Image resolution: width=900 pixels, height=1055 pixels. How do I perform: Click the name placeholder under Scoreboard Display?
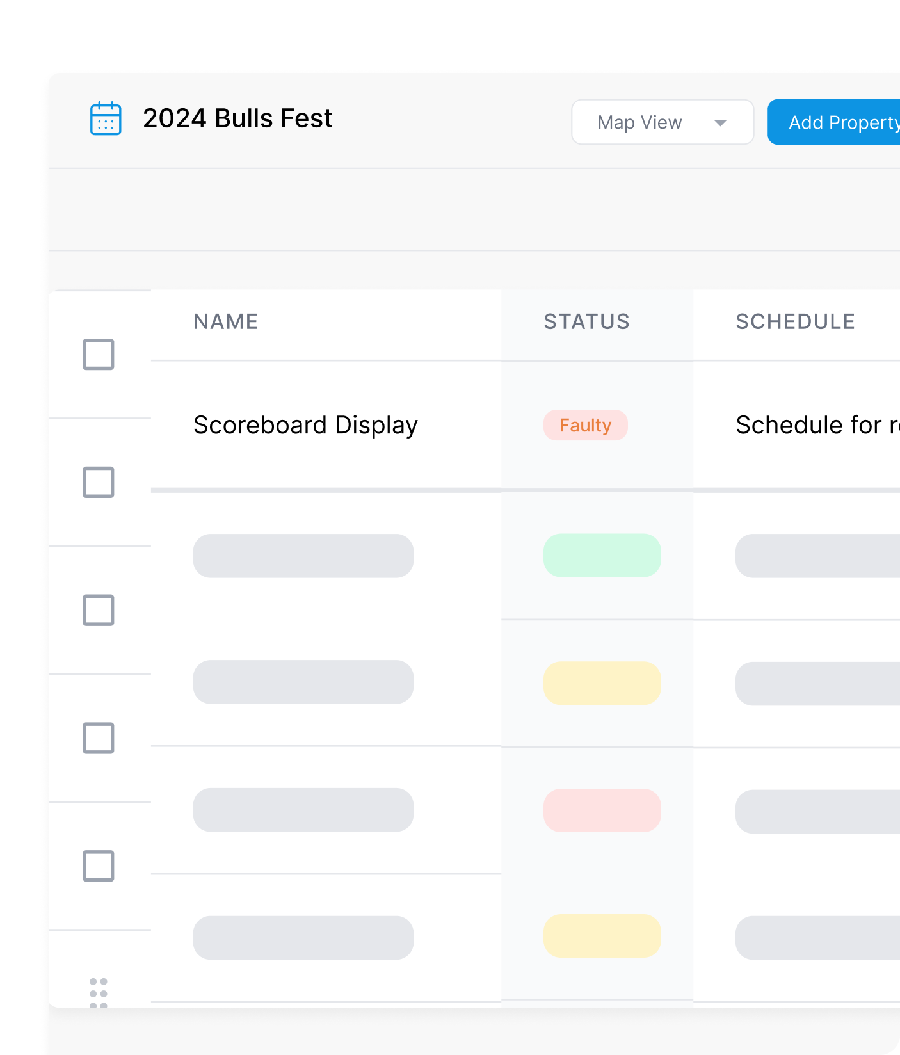click(303, 556)
